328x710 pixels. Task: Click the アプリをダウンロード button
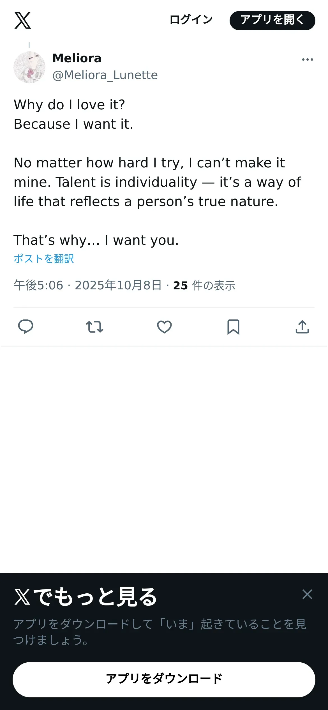(164, 680)
